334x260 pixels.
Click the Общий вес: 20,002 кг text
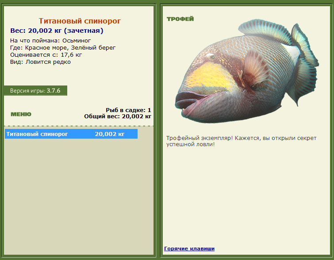tap(118, 116)
